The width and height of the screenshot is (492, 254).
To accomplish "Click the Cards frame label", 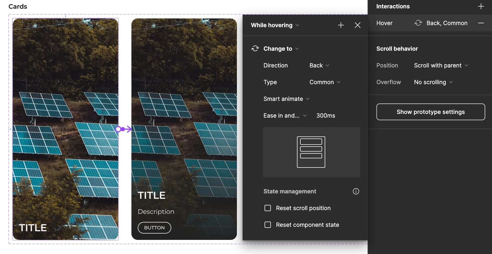I will coord(18,6).
